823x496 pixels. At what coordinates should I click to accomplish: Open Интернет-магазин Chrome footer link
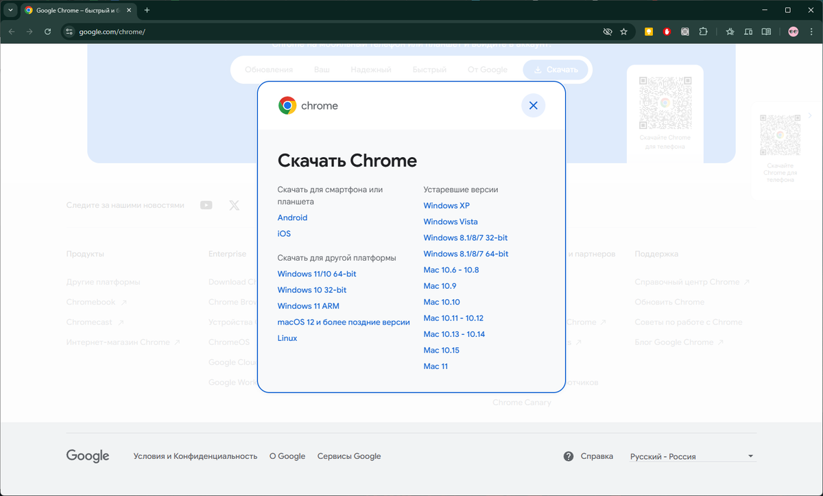pyautogui.click(x=123, y=342)
